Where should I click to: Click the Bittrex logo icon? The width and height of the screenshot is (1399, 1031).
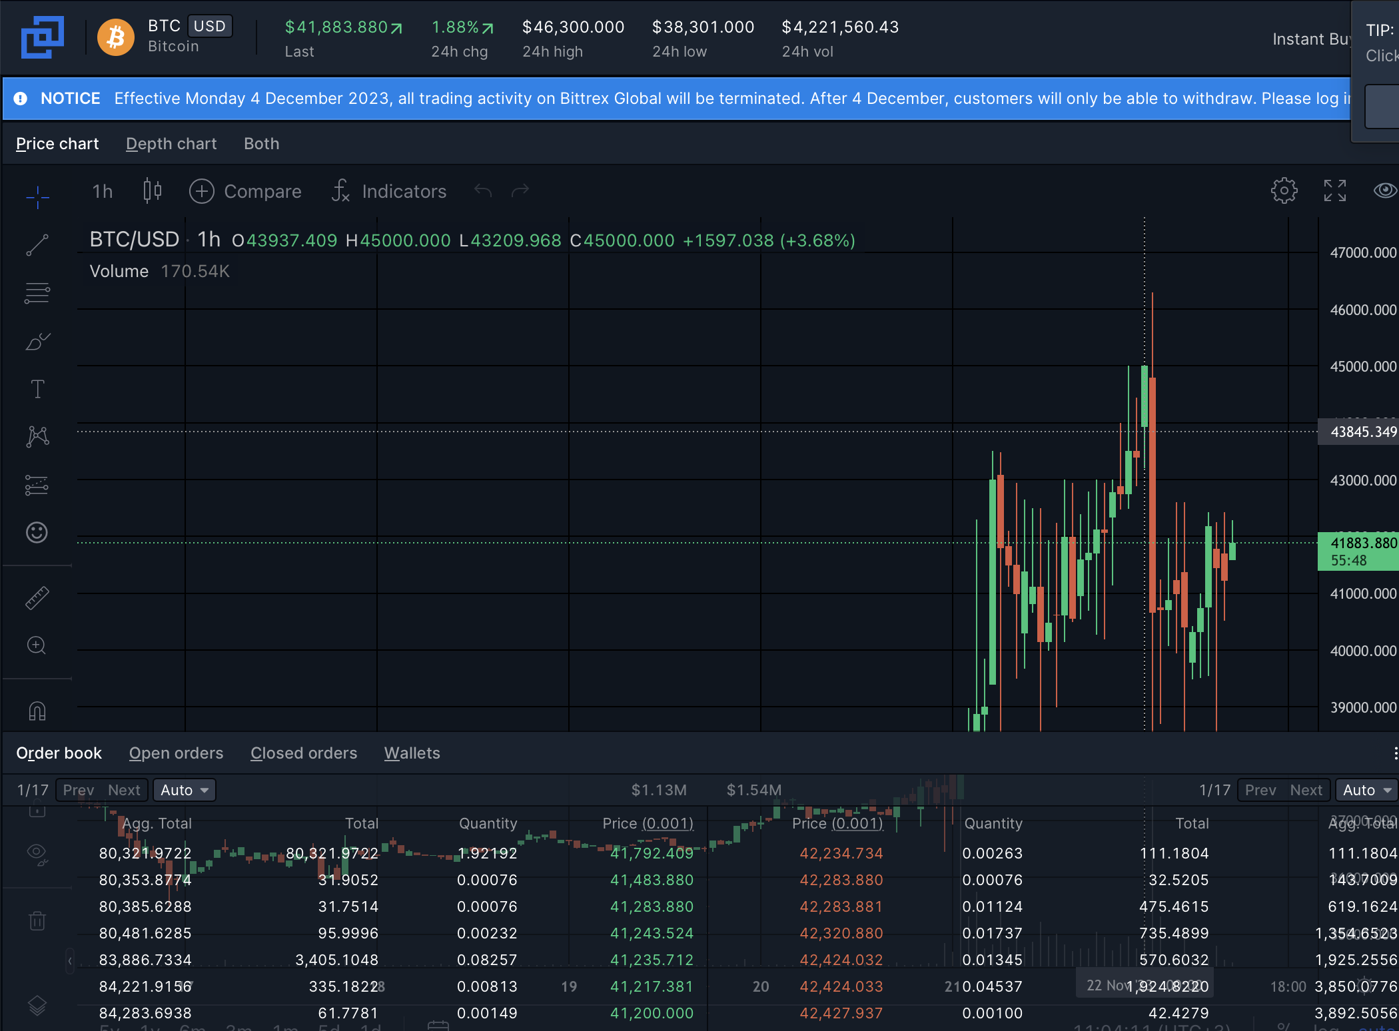click(43, 37)
